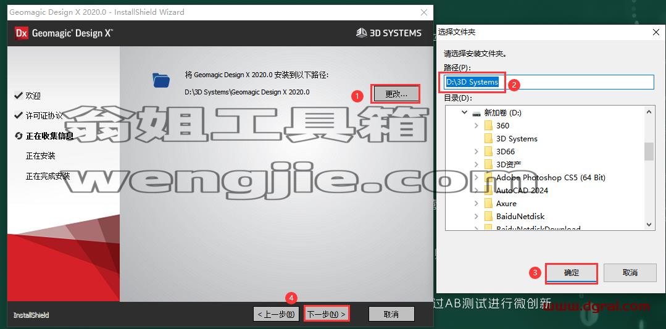This screenshot has height=329, width=666.
Task: Expand the 360 folder
Action: [476, 126]
